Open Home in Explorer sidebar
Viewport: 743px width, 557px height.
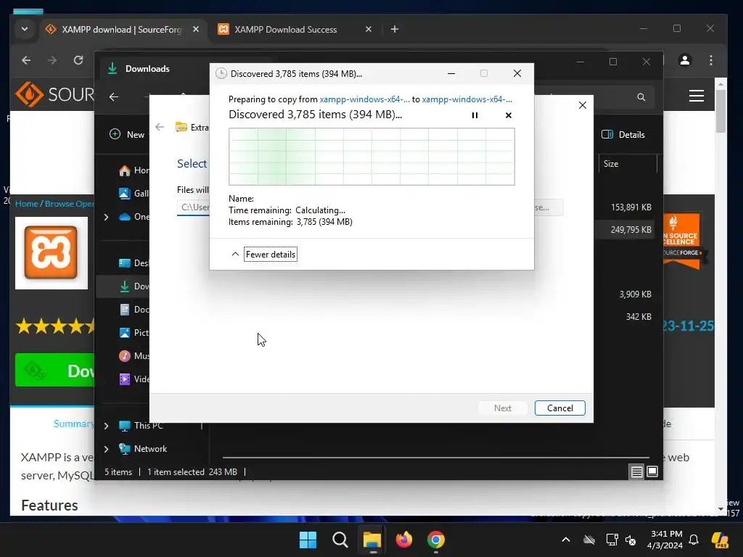tap(134, 170)
